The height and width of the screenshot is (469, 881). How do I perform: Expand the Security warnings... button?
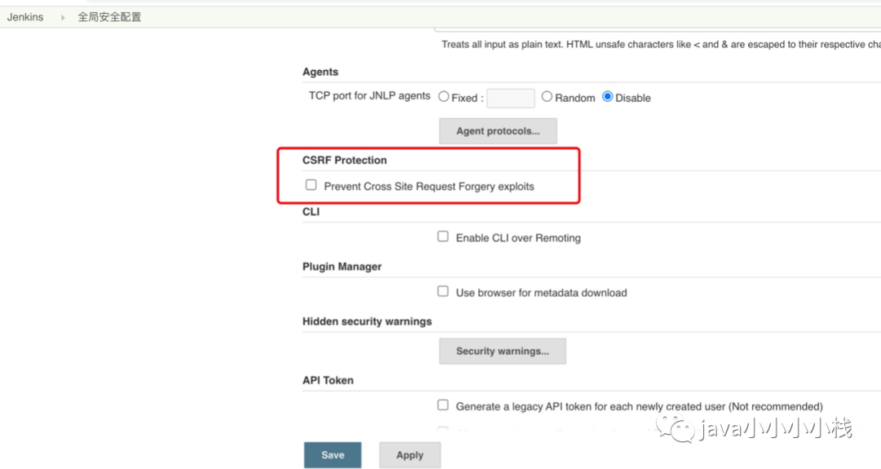coord(502,351)
